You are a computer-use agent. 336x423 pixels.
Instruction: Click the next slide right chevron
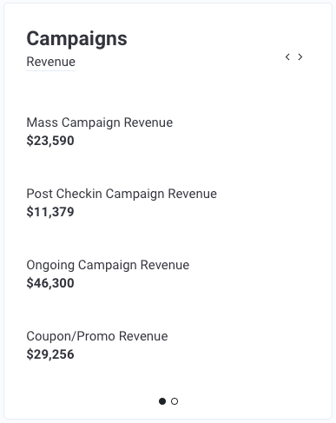tap(300, 56)
